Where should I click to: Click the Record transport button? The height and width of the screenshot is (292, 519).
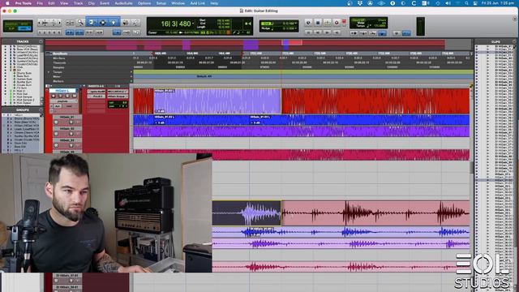(x=337, y=23)
